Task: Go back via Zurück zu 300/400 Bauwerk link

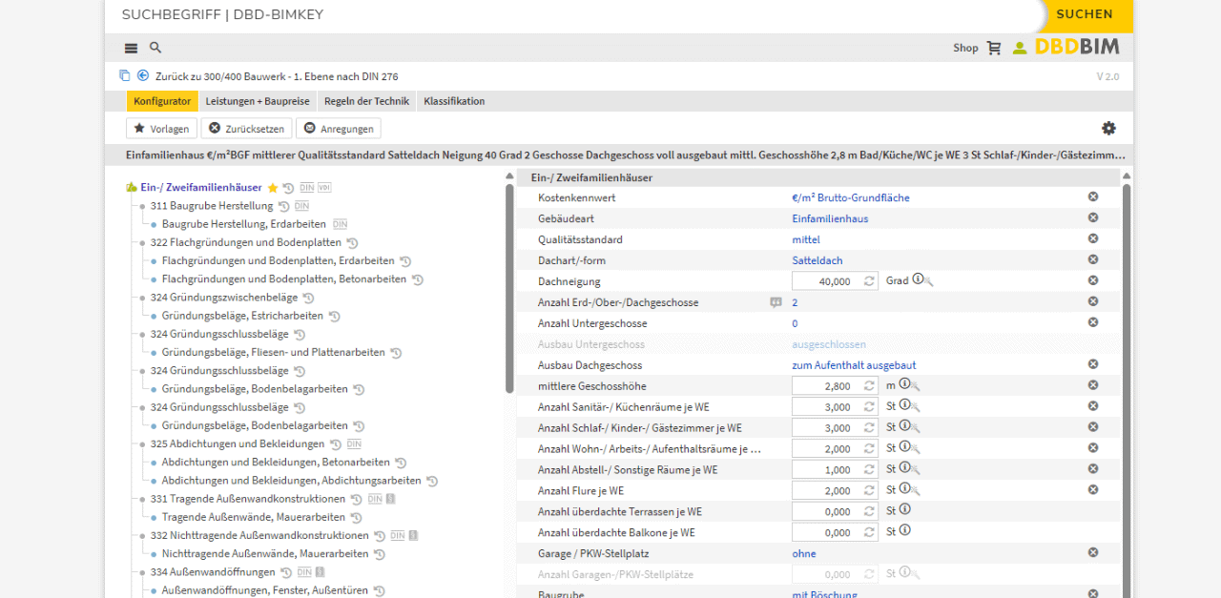Action: 277,75
